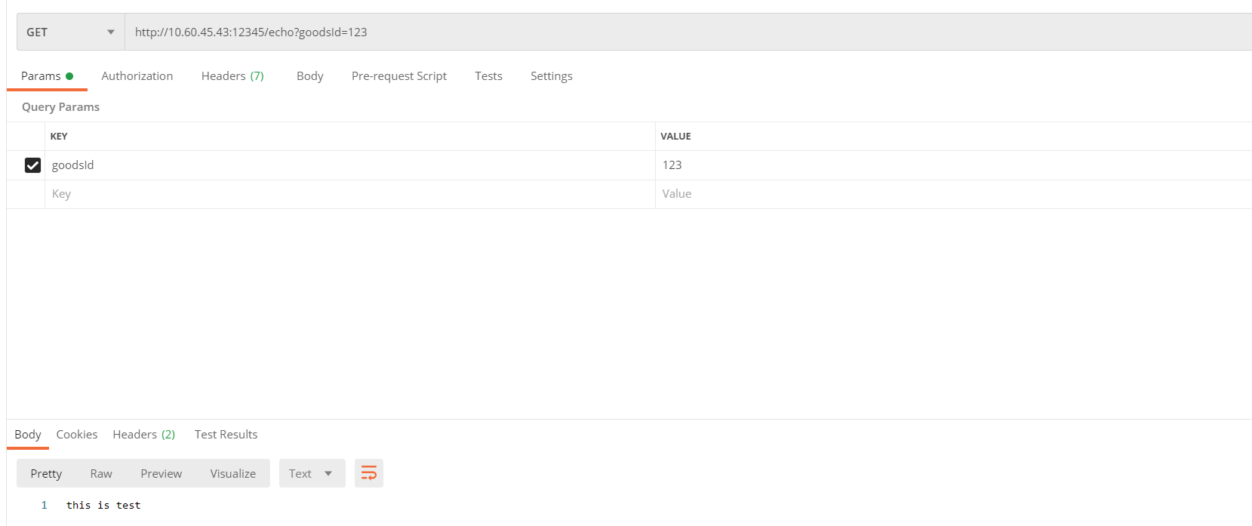Click the request URL field
The height and width of the screenshot is (526, 1252).
click(688, 32)
